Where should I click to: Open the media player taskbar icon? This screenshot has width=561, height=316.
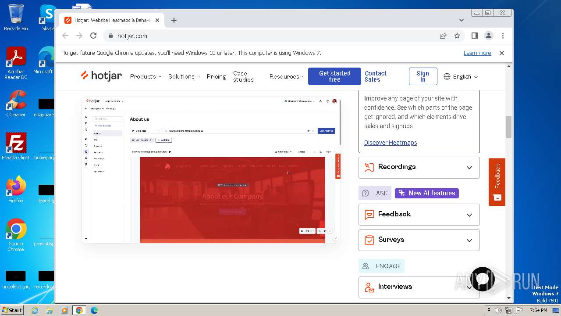tap(64, 310)
